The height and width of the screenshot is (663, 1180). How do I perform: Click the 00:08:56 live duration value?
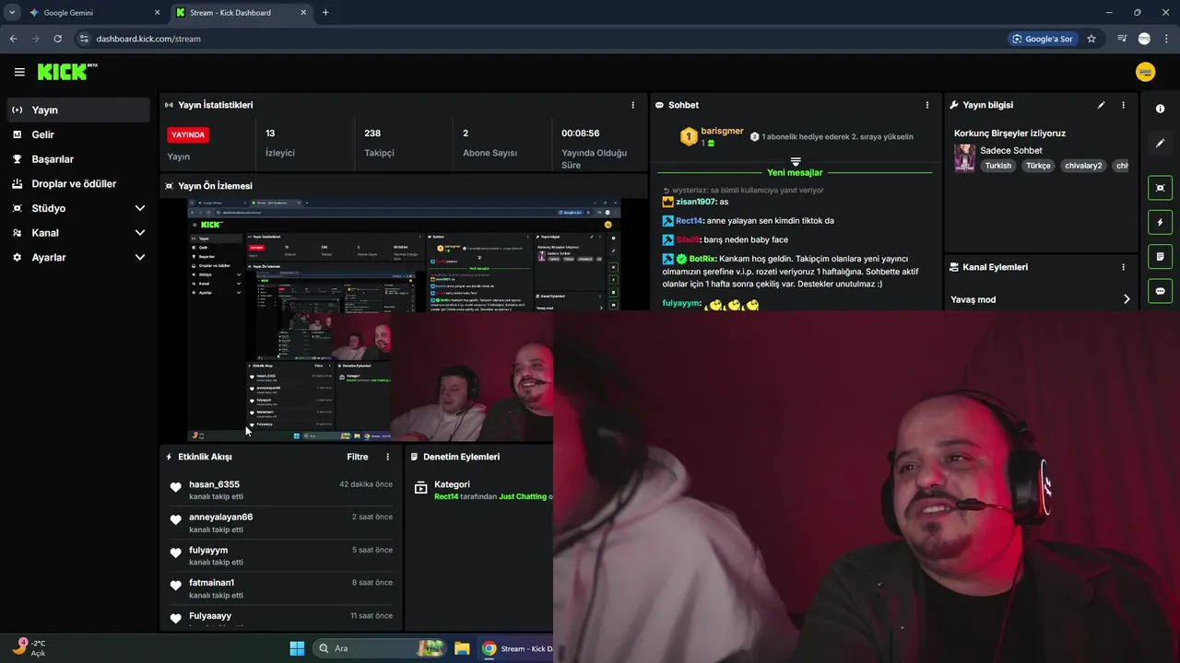[581, 134]
